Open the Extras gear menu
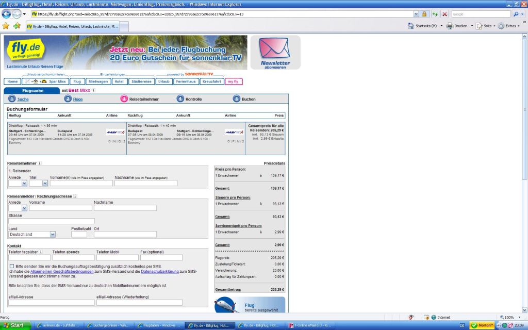 [x=501, y=26]
